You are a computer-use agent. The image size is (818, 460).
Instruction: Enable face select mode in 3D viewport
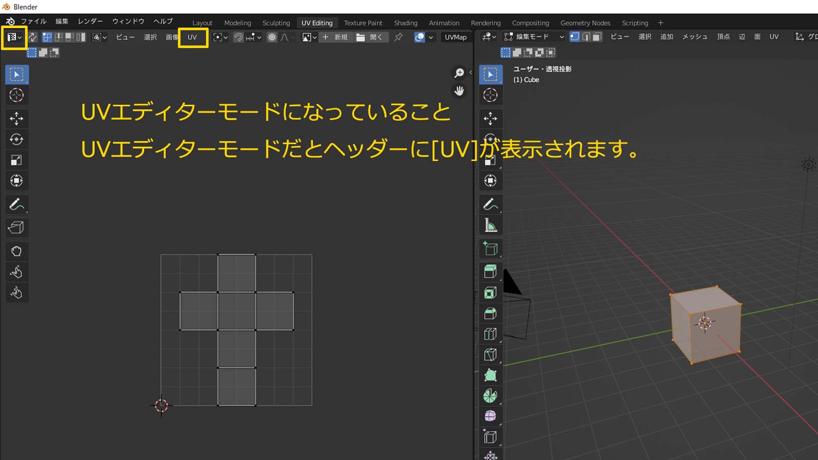point(597,37)
